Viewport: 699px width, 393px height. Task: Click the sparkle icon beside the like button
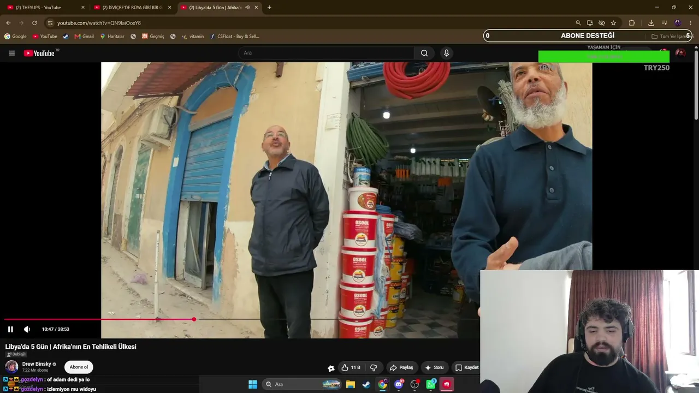pyautogui.click(x=331, y=368)
